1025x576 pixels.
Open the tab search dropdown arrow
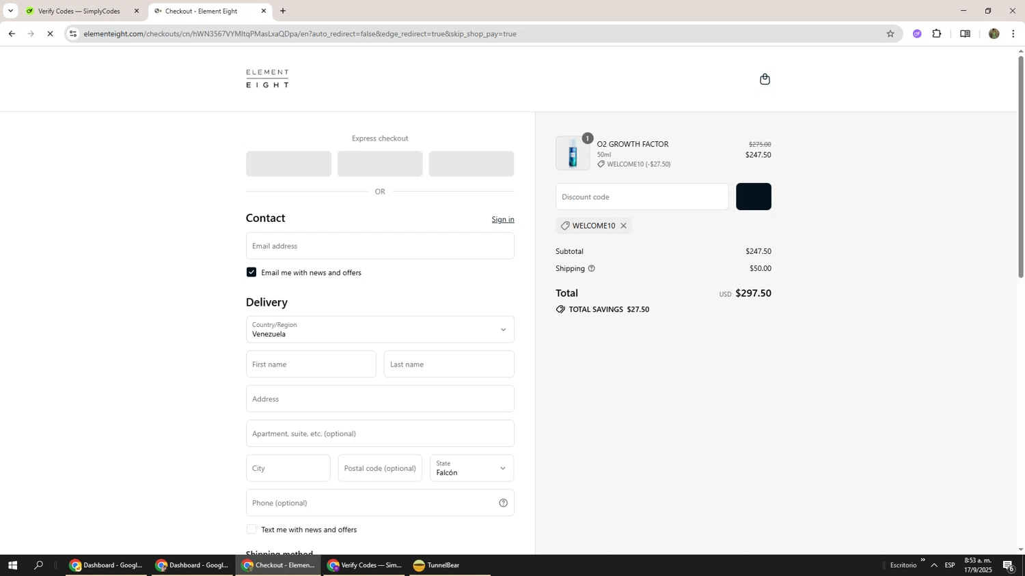point(10,11)
